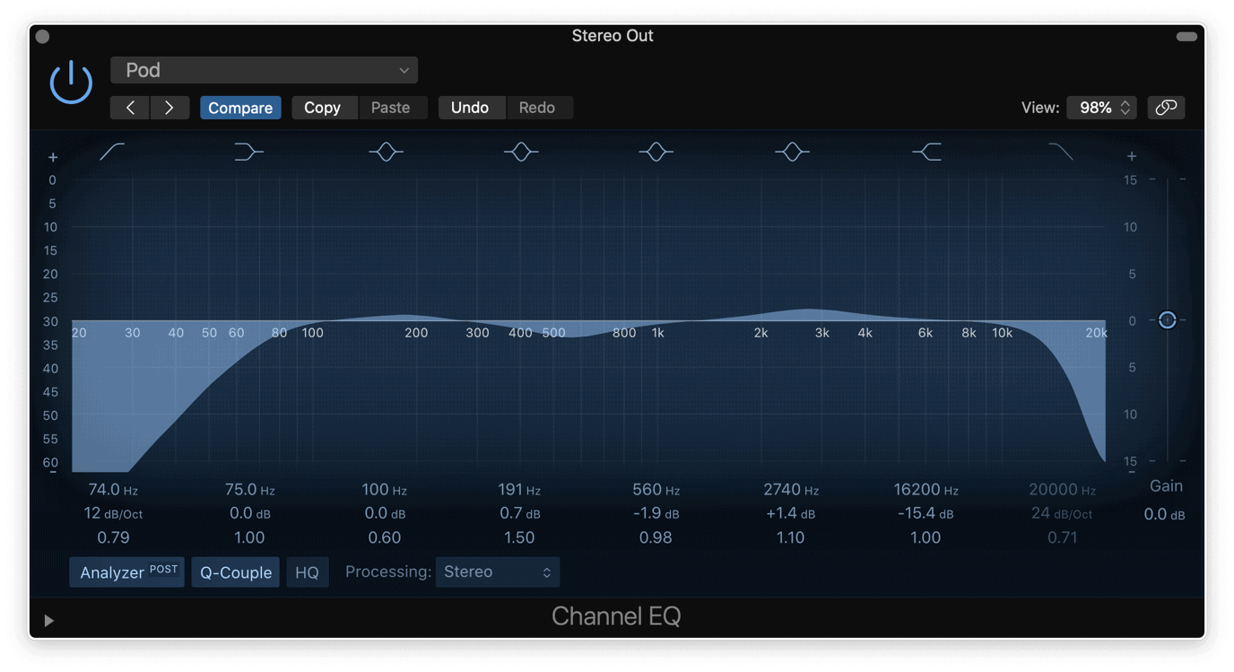Click the -1.9 dB gain value
Viewport: 1234px width, 672px height.
pyautogui.click(x=656, y=514)
